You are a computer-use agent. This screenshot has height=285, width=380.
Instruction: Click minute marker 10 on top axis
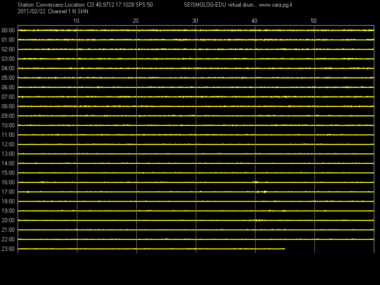coord(76,21)
